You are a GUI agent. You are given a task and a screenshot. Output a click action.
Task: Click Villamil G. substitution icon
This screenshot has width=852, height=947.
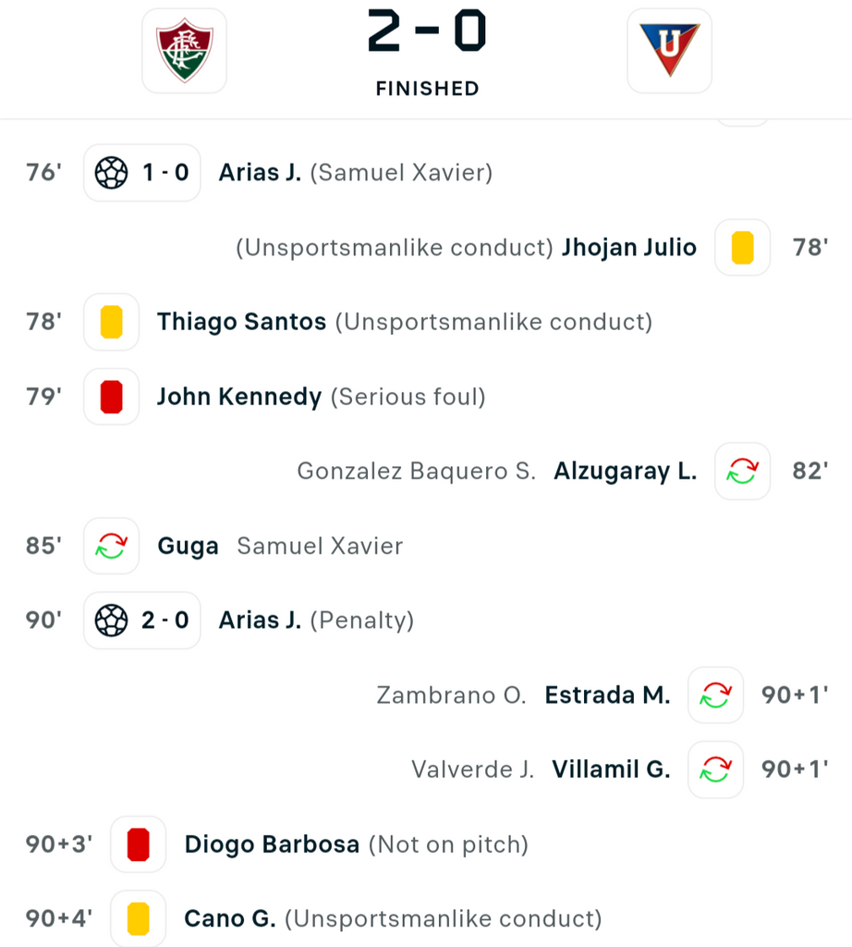point(715,769)
